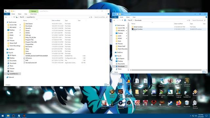The width and height of the screenshot is (210, 118).
Task: Select the Recycle Bin desktop icon
Action: click(187, 104)
